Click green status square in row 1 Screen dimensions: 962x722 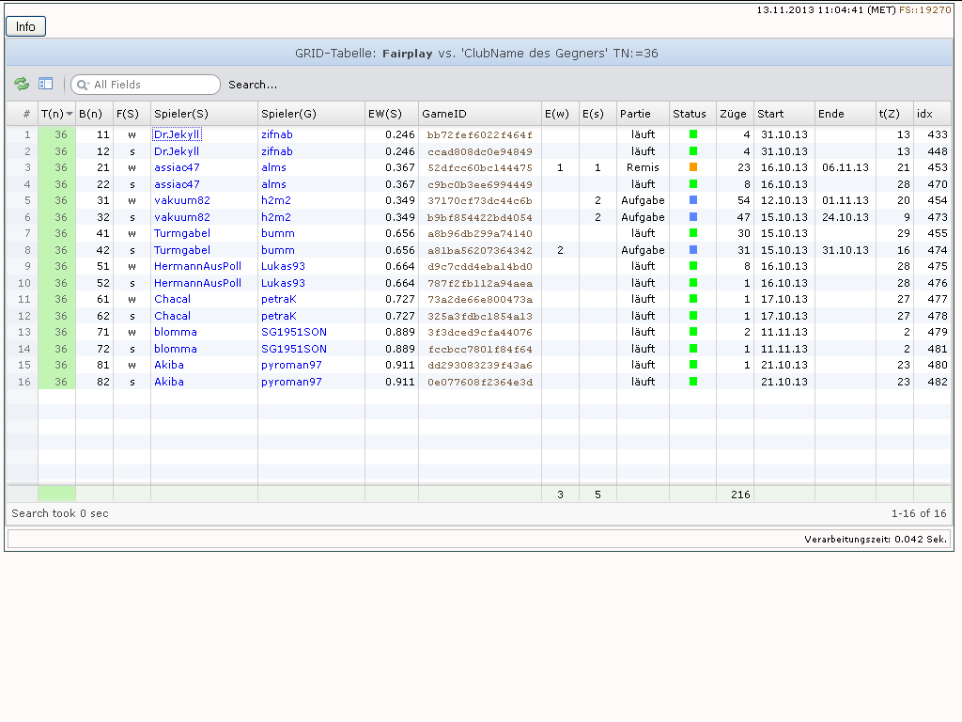pyautogui.click(x=693, y=133)
